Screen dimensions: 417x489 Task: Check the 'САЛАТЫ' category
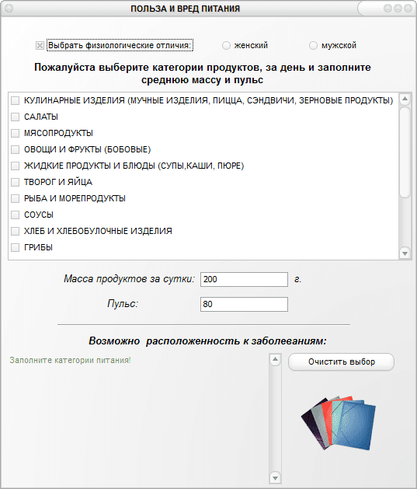[15, 117]
